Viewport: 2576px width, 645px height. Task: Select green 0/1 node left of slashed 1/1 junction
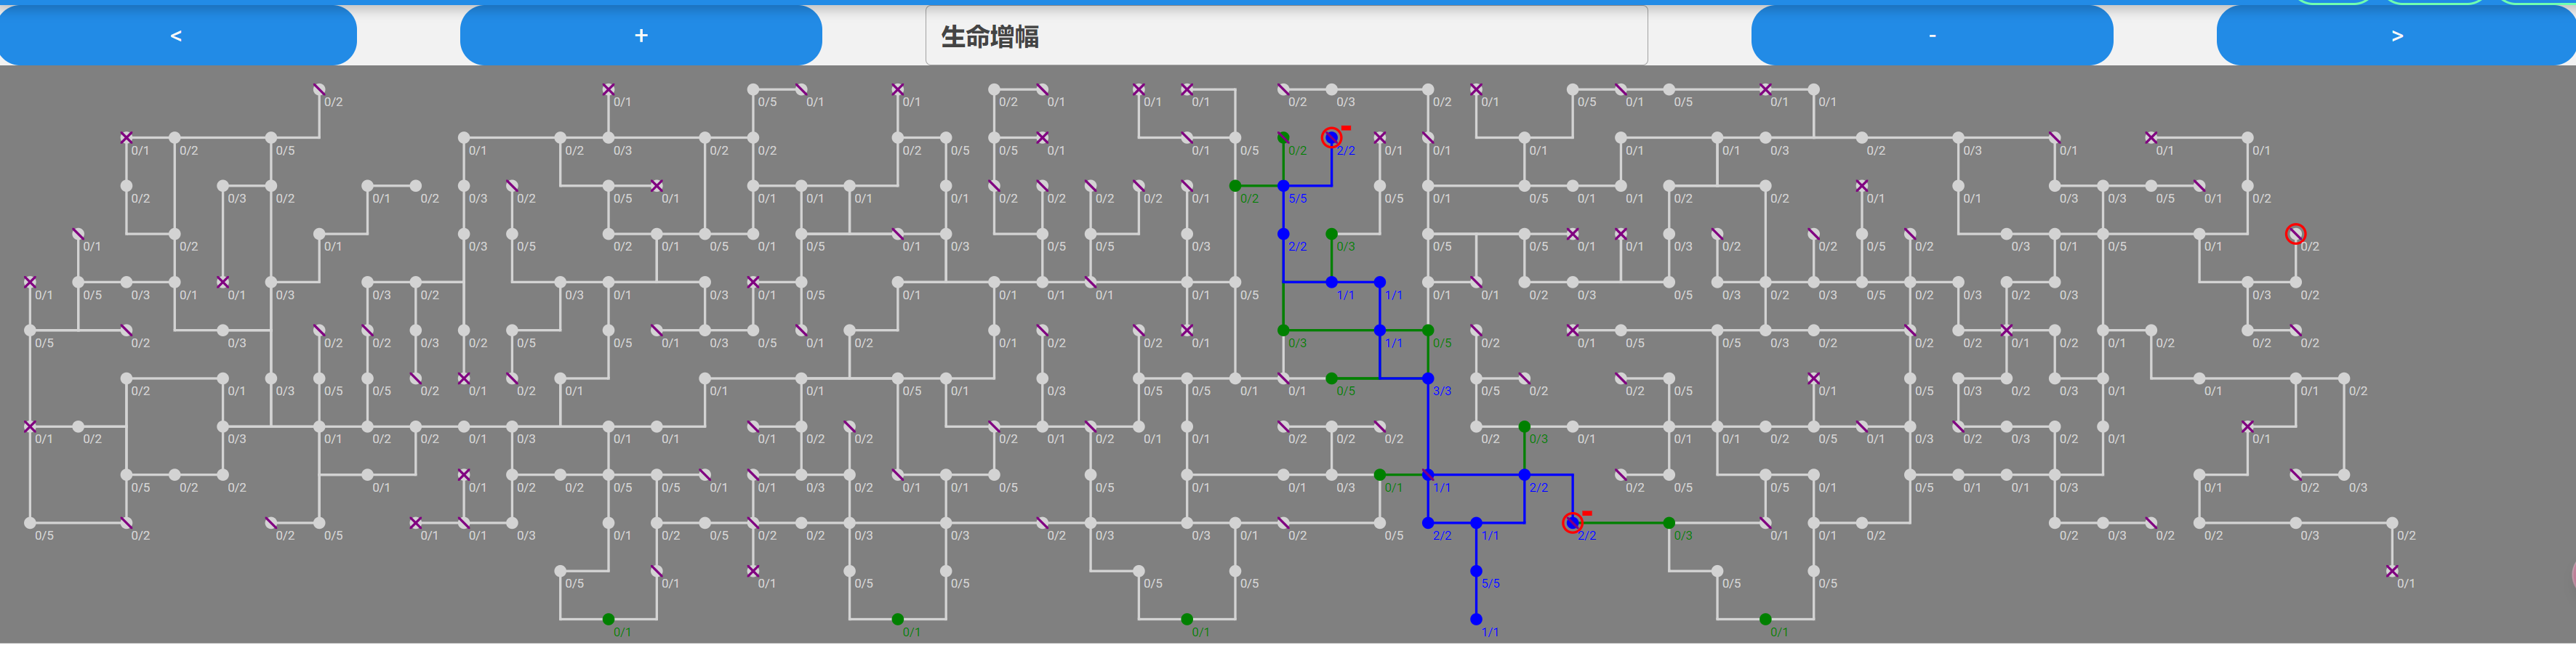1380,474
